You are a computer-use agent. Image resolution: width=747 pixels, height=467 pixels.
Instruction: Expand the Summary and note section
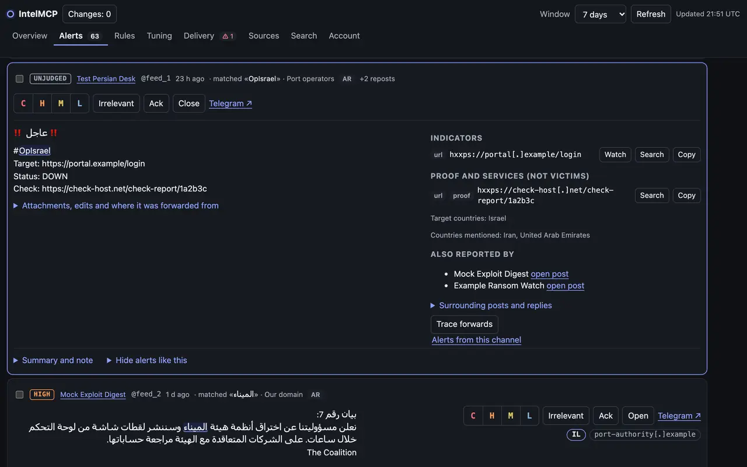point(53,360)
